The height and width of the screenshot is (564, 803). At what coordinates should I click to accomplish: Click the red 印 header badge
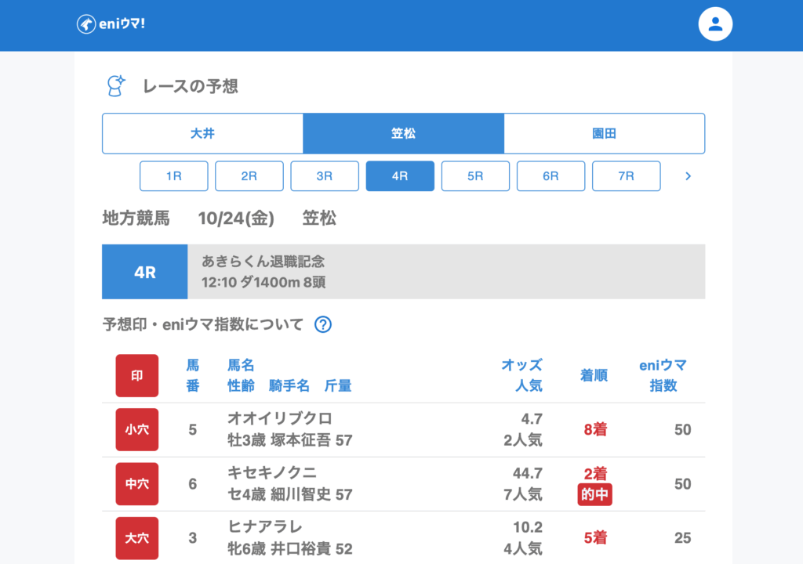click(x=137, y=376)
